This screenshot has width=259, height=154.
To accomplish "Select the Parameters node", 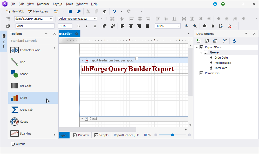I will tap(212, 73).
